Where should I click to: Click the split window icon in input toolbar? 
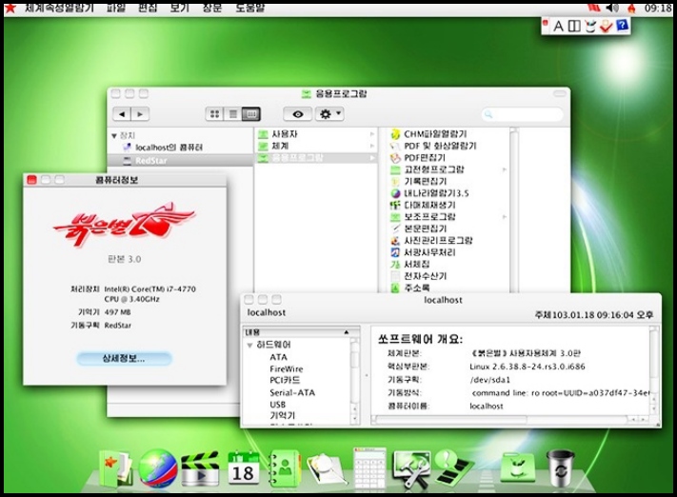click(574, 27)
